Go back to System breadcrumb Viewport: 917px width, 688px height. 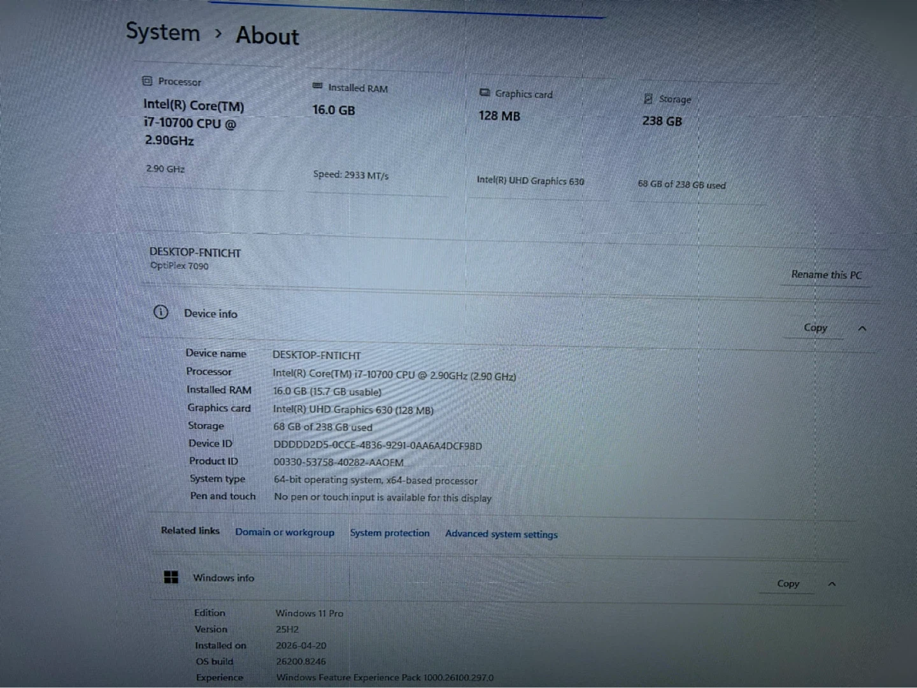pyautogui.click(x=163, y=32)
